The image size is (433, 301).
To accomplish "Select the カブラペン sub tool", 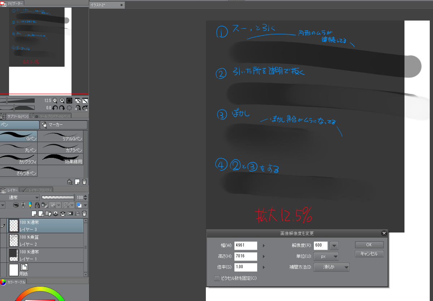I will pyautogui.click(x=60, y=148).
